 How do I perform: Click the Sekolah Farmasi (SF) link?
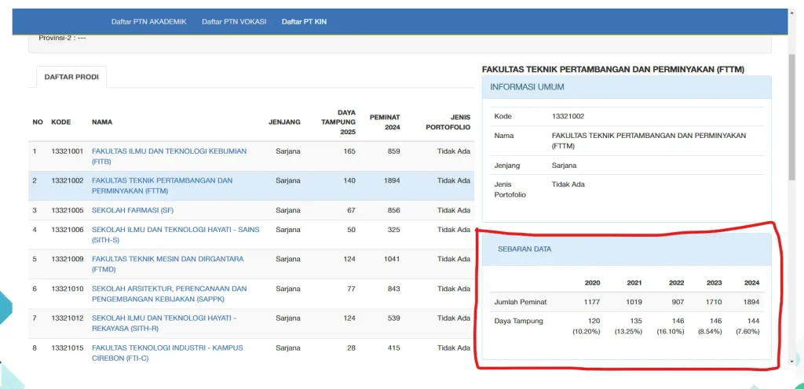tap(132, 210)
